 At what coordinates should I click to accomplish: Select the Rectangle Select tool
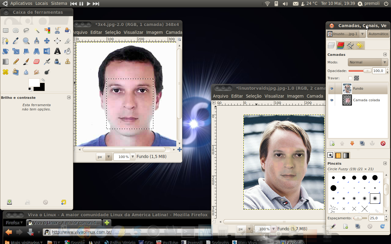pyautogui.click(x=5, y=30)
